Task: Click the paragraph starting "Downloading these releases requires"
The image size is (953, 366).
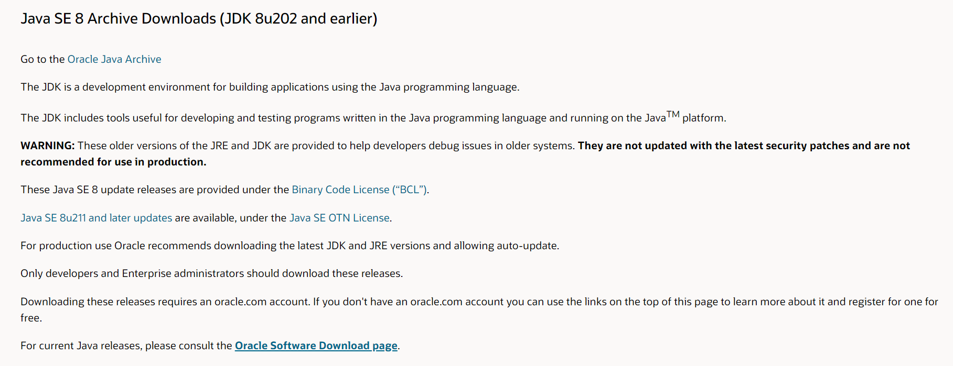Action: coord(479,309)
